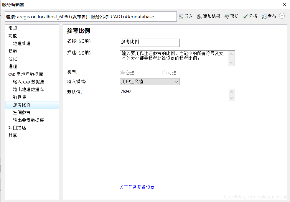Click the description box scroll-down arrow
The height and width of the screenshot is (202, 290).
(x=231, y=63)
